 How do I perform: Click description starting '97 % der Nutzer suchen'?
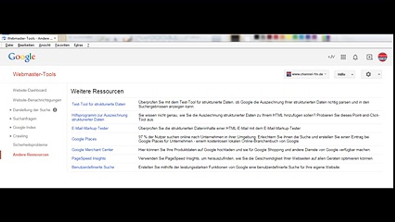click(254, 139)
